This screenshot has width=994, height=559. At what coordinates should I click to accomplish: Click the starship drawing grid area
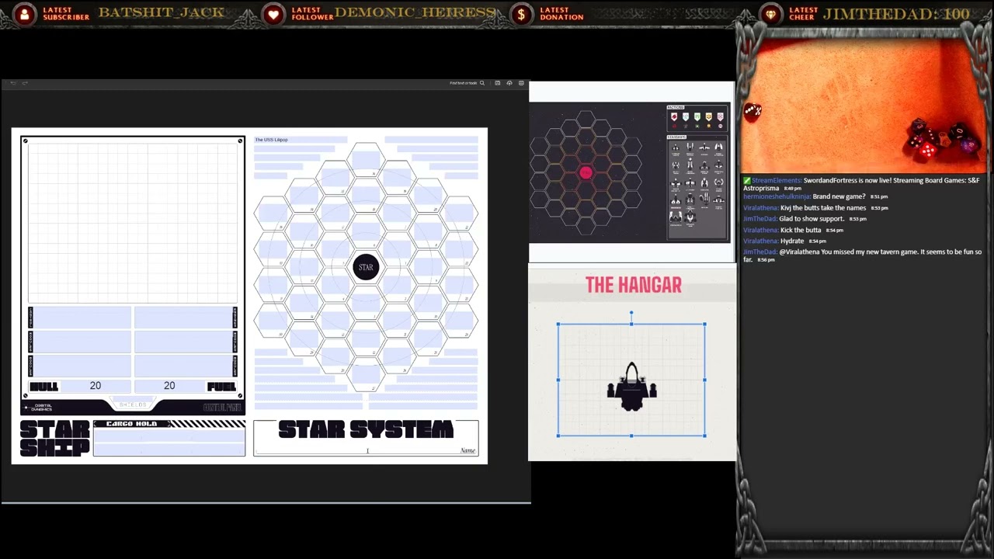coord(133,223)
